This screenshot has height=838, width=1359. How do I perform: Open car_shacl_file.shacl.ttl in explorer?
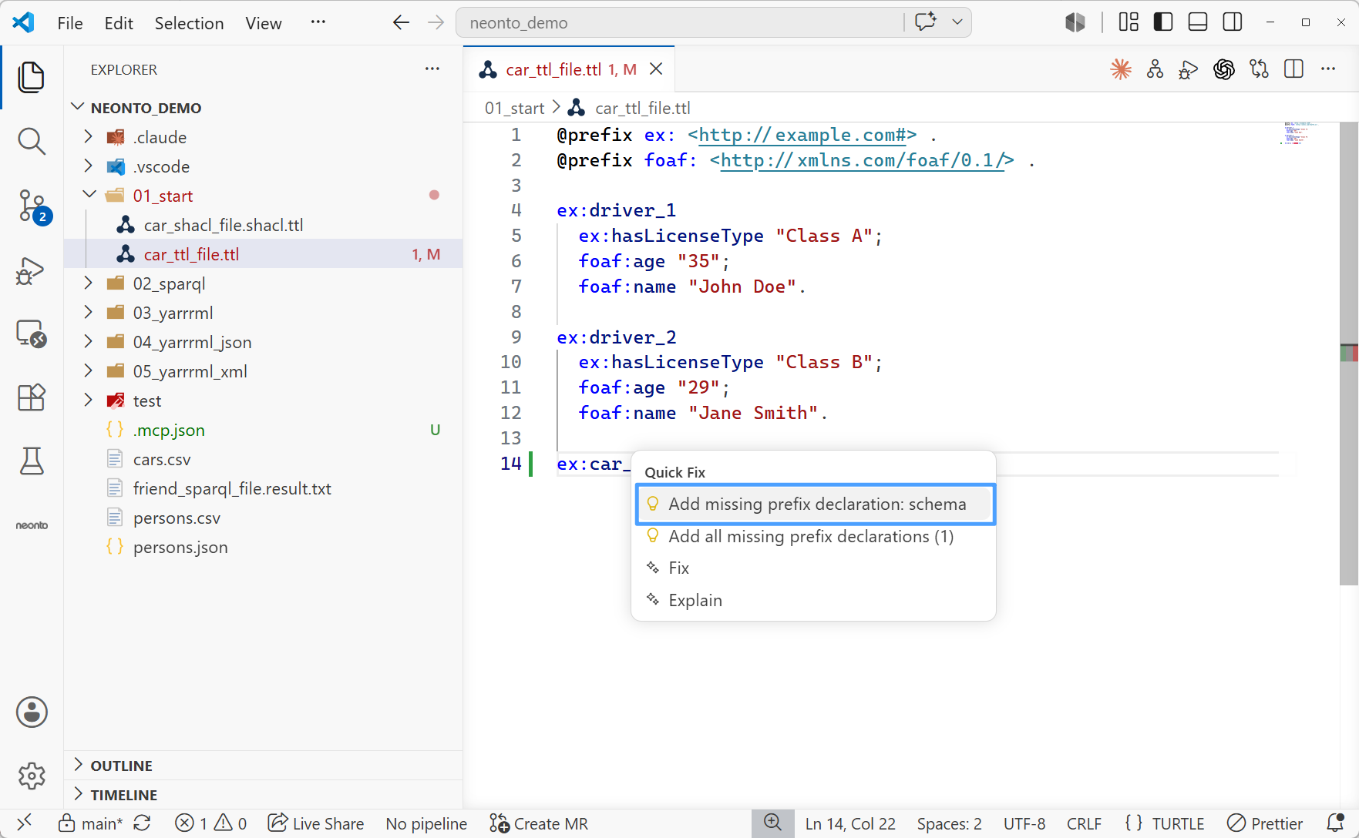(224, 225)
